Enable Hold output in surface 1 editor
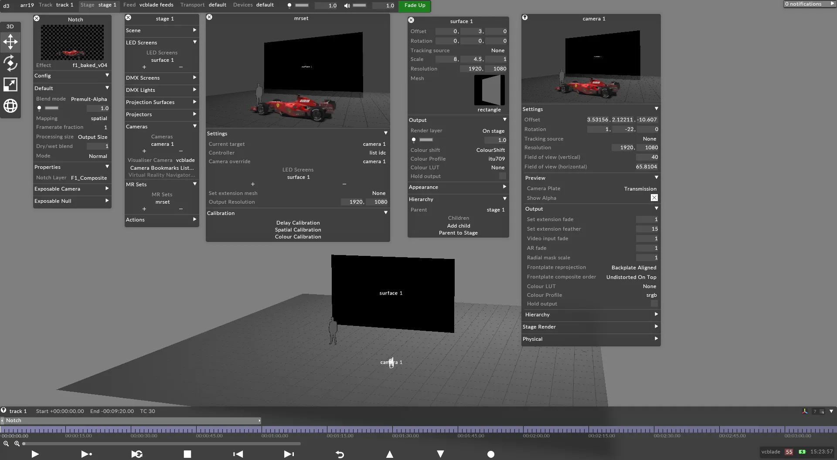The image size is (837, 460). [x=502, y=176]
